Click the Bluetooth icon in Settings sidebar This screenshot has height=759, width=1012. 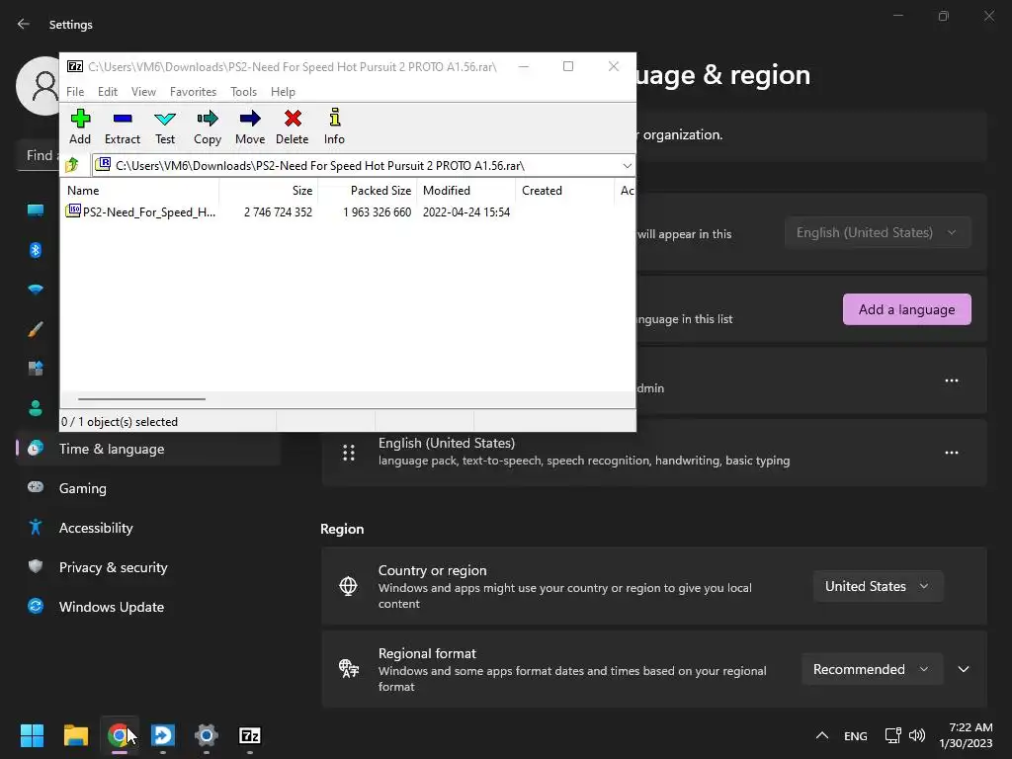[36, 250]
